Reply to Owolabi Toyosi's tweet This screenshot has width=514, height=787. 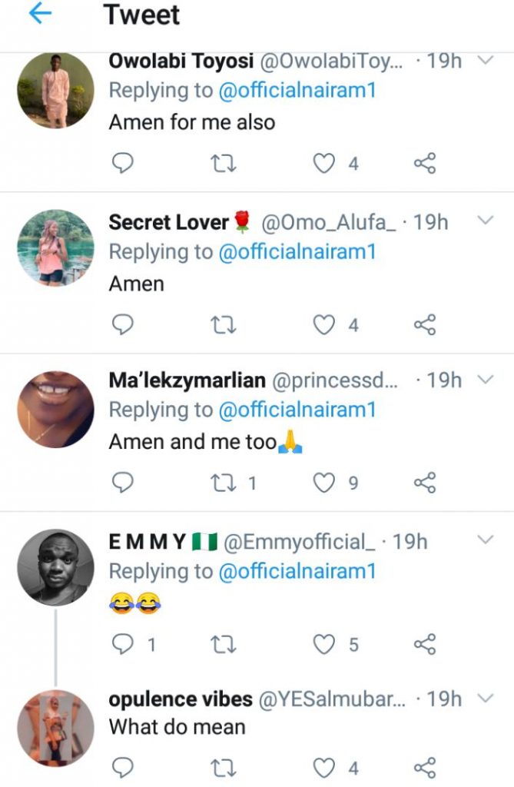(x=123, y=163)
